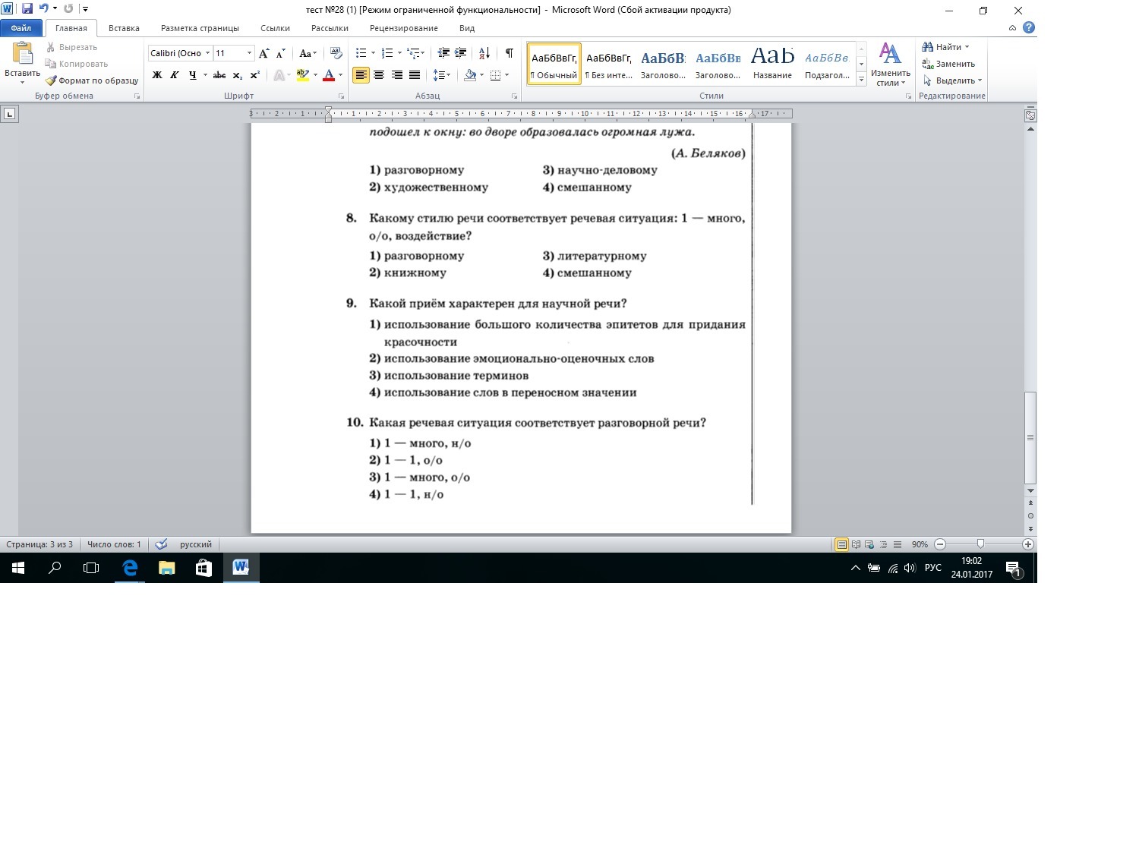The width and height of the screenshot is (1139, 854).
Task: Apply strikethrough formatting to text
Action: 219,75
